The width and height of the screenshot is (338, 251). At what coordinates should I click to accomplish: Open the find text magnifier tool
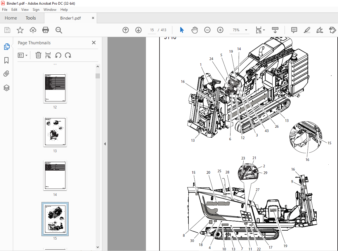click(x=59, y=30)
